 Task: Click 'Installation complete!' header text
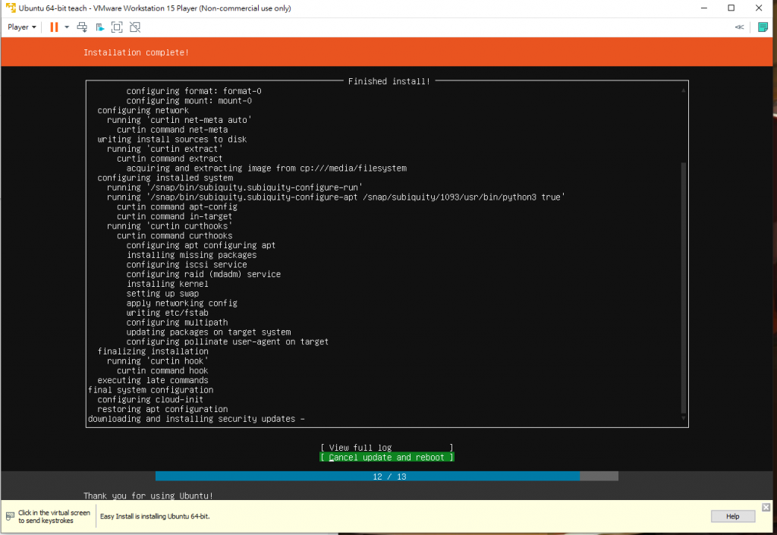point(137,52)
